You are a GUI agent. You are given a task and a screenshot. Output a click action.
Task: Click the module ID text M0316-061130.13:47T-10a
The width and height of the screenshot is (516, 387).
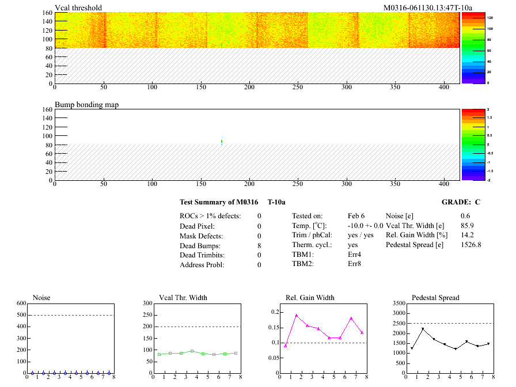pos(428,8)
